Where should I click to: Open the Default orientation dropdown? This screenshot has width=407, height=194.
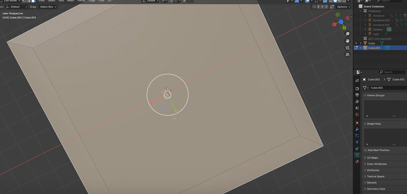[16, 7]
